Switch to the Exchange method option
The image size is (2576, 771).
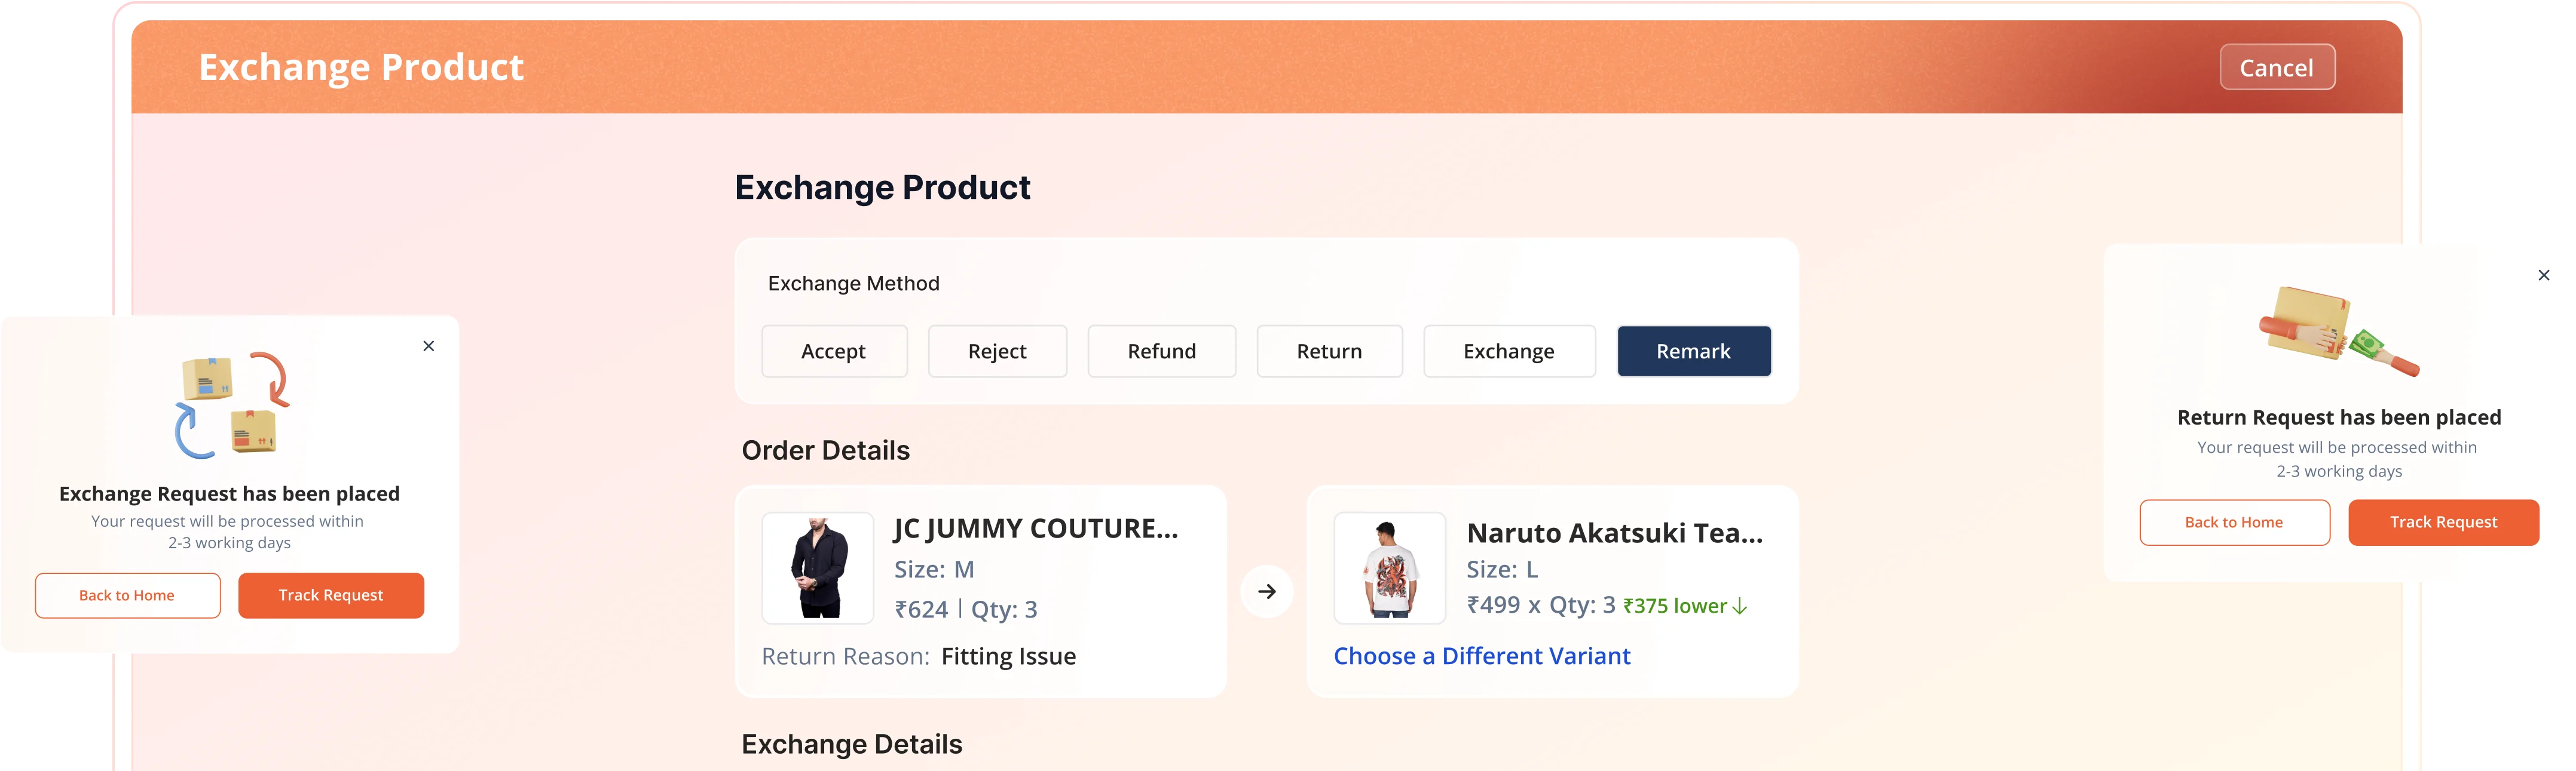[1508, 352]
